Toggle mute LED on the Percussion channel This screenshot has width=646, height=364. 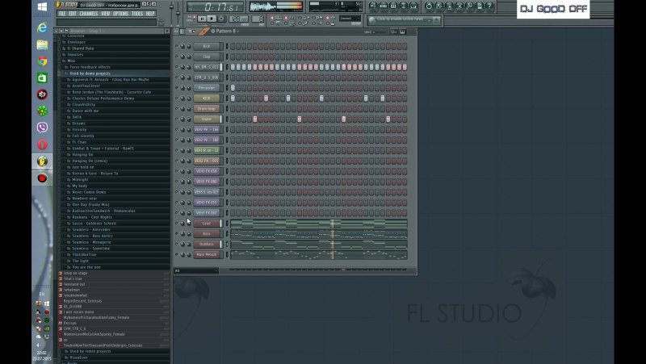click(x=177, y=88)
